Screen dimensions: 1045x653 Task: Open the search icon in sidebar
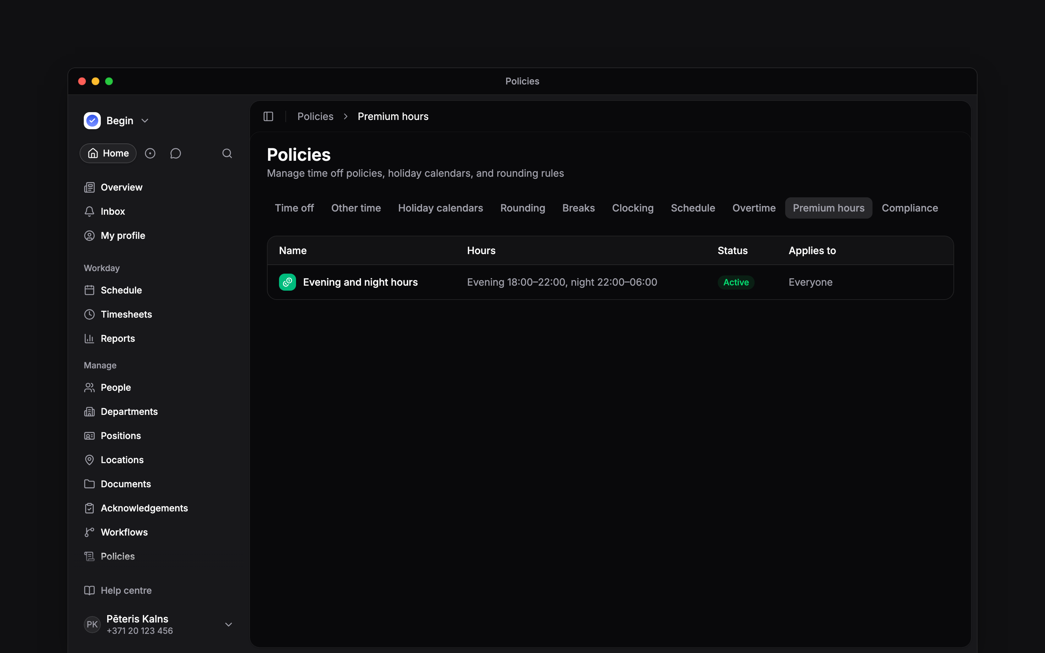(x=227, y=153)
